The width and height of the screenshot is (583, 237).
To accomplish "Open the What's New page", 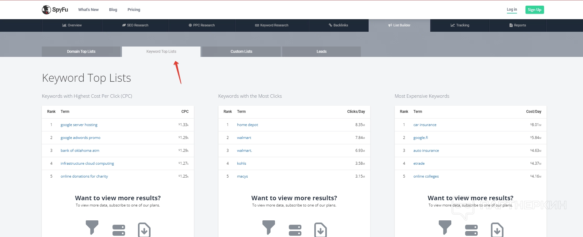I will (x=88, y=10).
